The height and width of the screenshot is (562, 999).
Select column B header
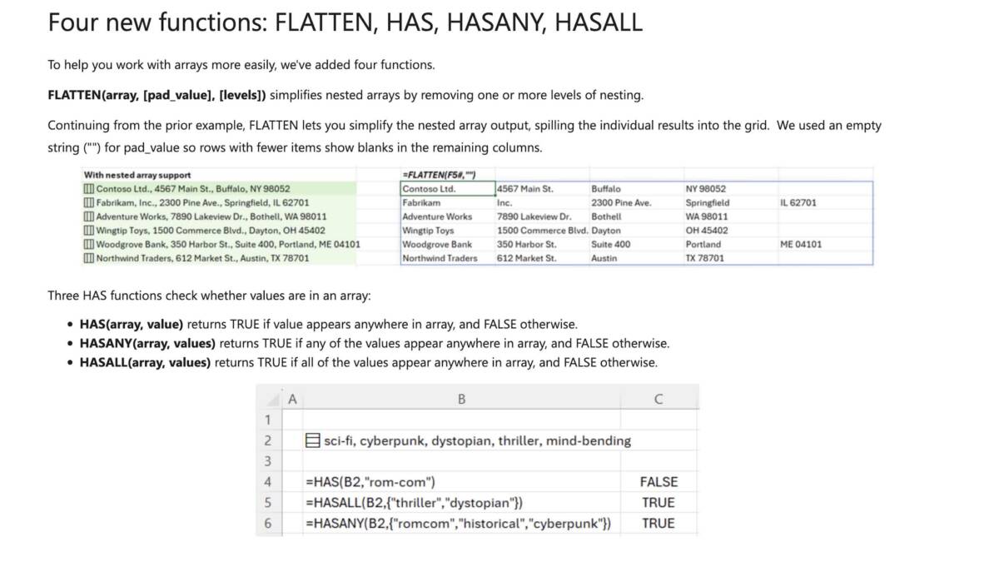[x=462, y=399]
